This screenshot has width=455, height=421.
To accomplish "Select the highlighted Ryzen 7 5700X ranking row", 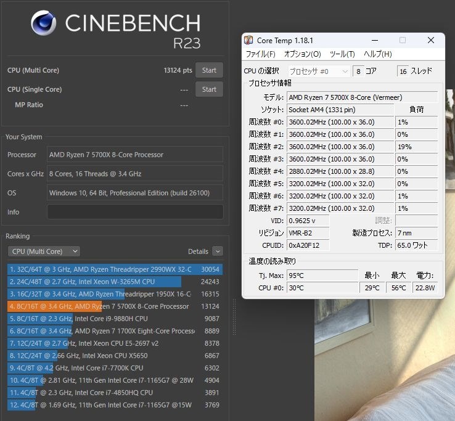I will click(x=115, y=306).
